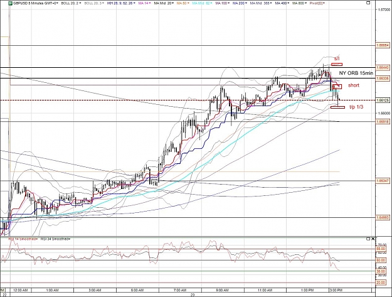Click the date 23 on the axis

click(x=193, y=294)
